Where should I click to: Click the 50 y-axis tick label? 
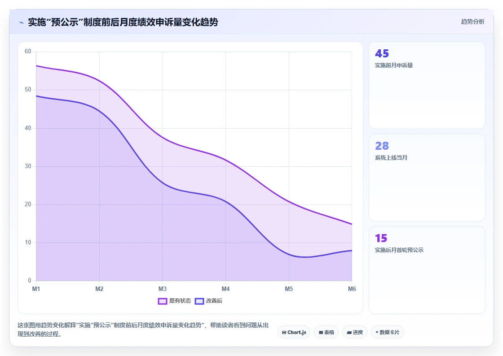coord(28,90)
